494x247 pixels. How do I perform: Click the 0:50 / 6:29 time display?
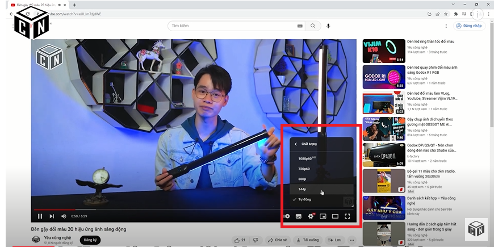click(79, 216)
